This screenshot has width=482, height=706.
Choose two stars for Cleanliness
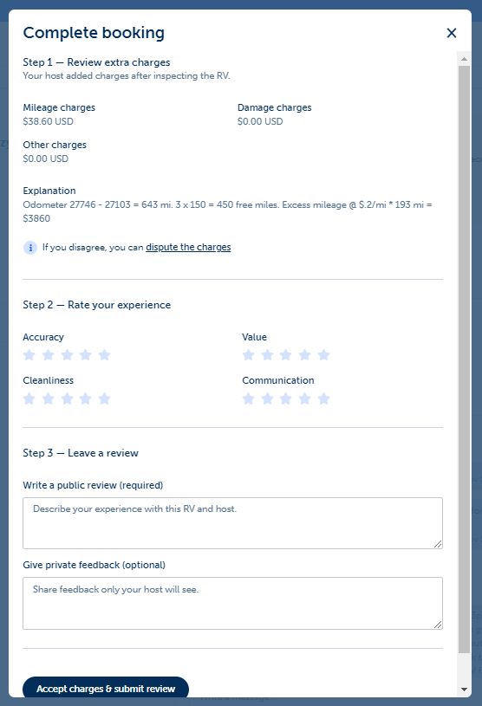(49, 398)
